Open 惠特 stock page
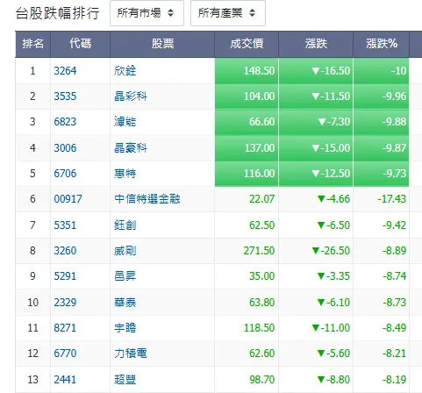 coord(125,174)
